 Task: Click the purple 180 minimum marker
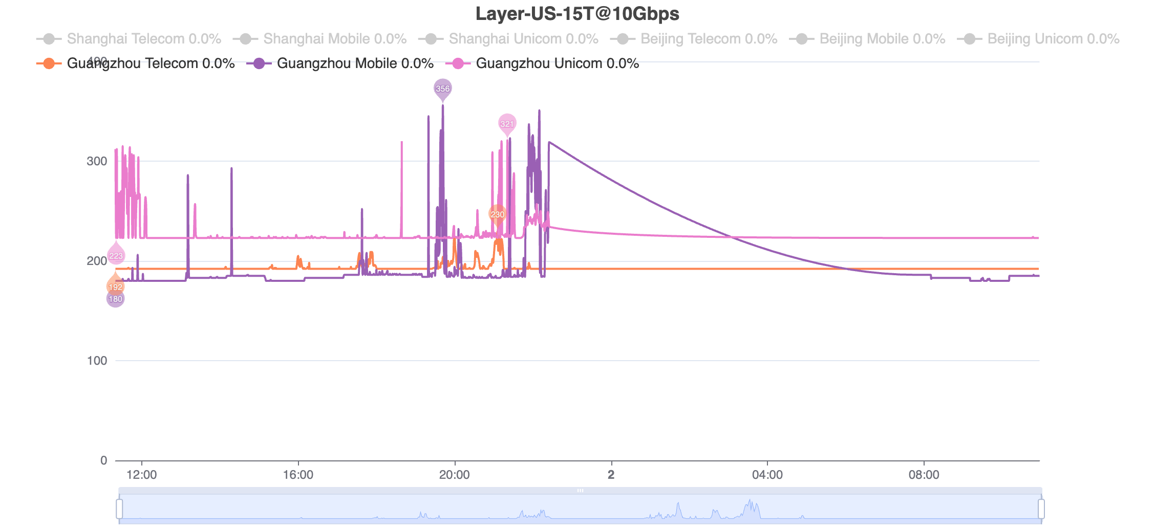115,299
